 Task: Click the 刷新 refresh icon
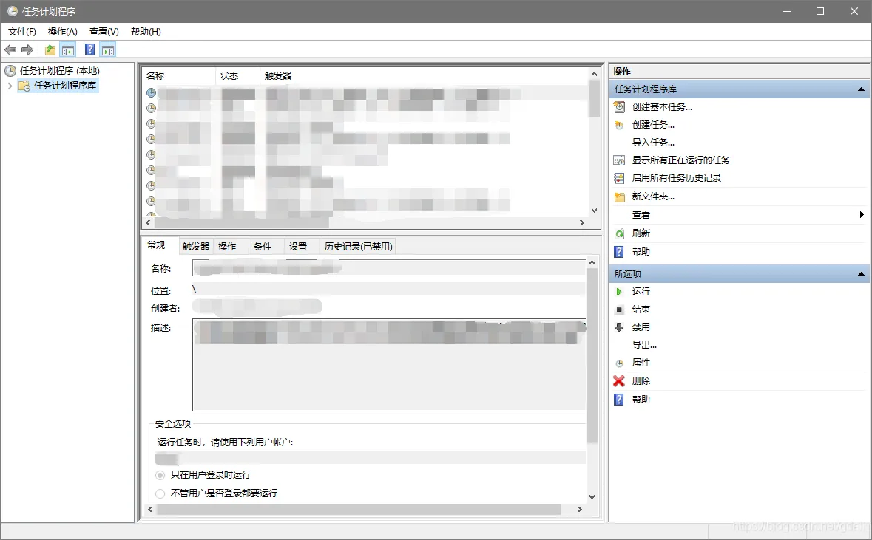point(620,233)
